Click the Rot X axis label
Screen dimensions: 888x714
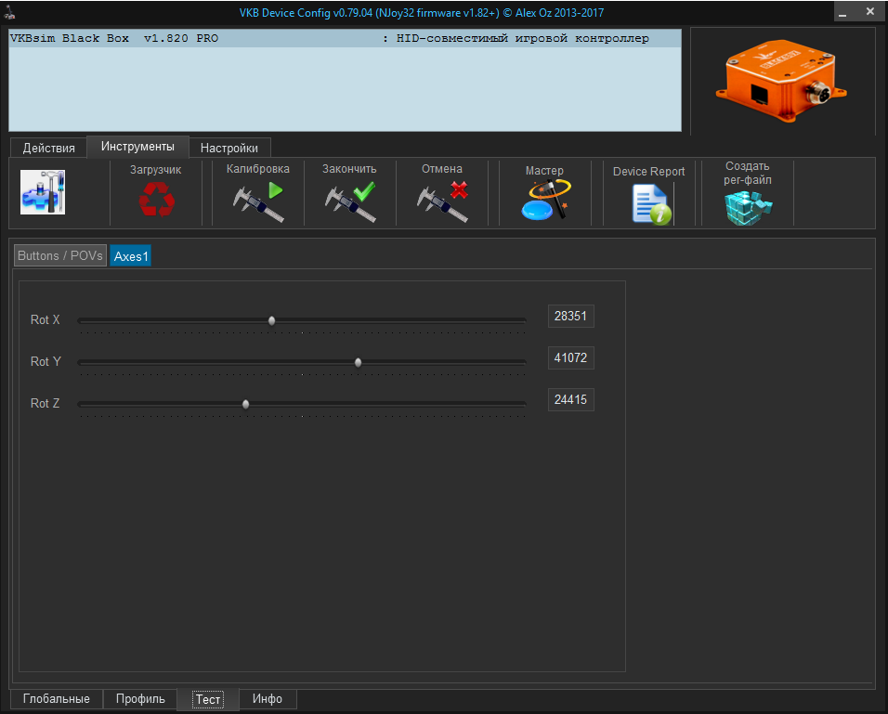pos(45,320)
